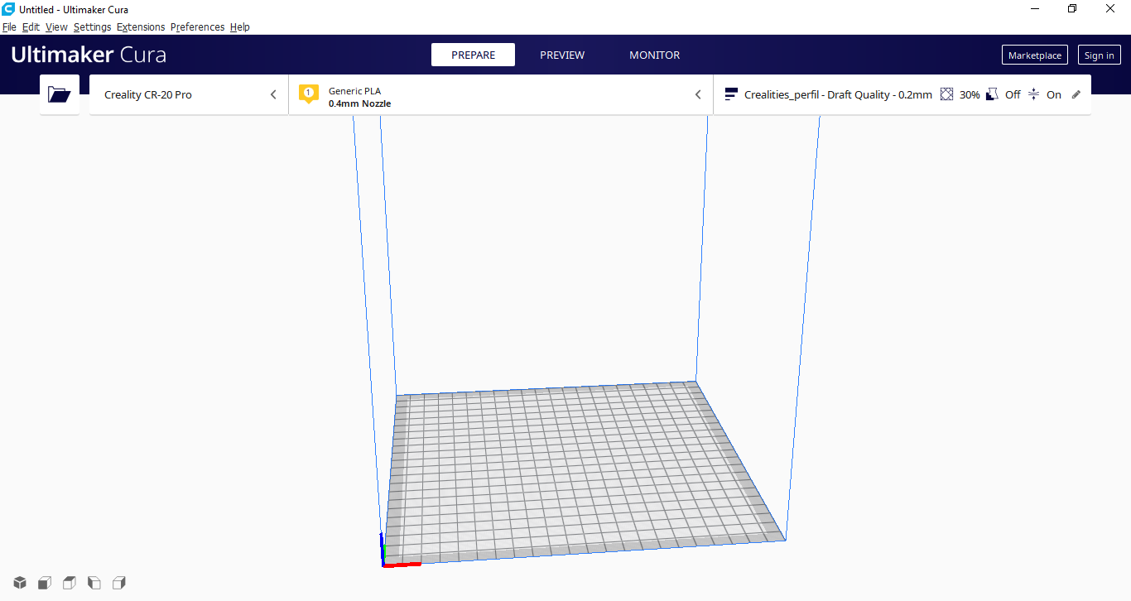Click the print profile layers icon
The width and height of the screenshot is (1131, 601).
pyautogui.click(x=731, y=94)
